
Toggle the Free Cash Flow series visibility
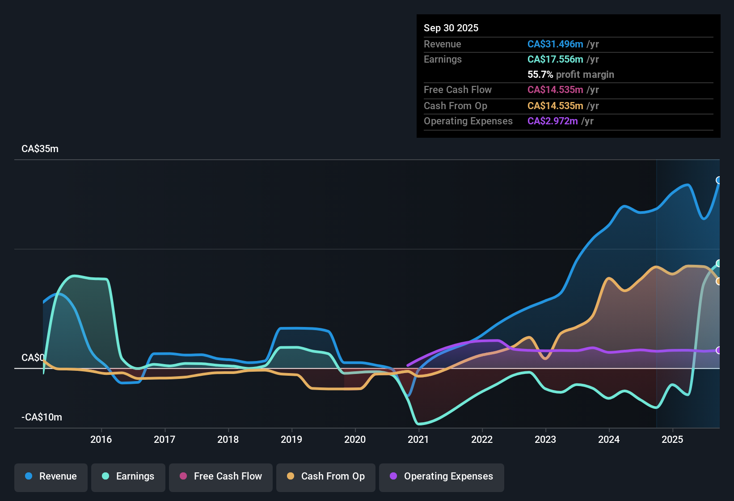(x=220, y=476)
